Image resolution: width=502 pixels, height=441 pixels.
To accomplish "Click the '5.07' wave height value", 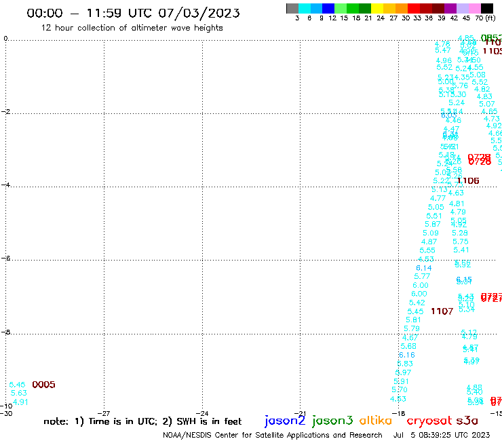I will point(487,104).
